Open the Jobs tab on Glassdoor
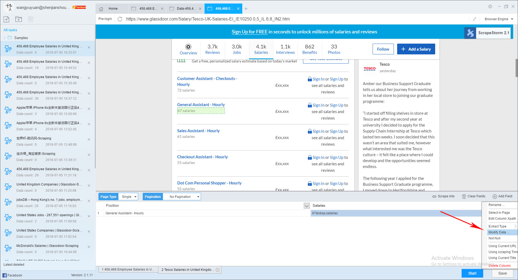The image size is (518, 280). (237, 49)
